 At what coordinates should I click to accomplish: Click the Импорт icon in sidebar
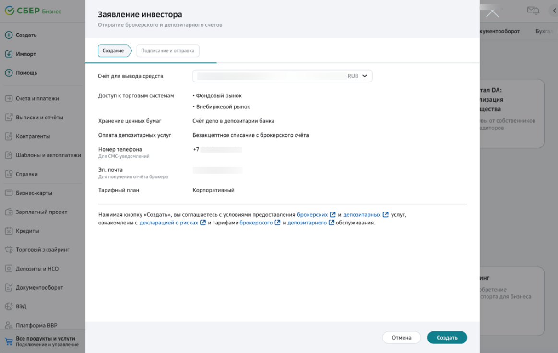[9, 54]
